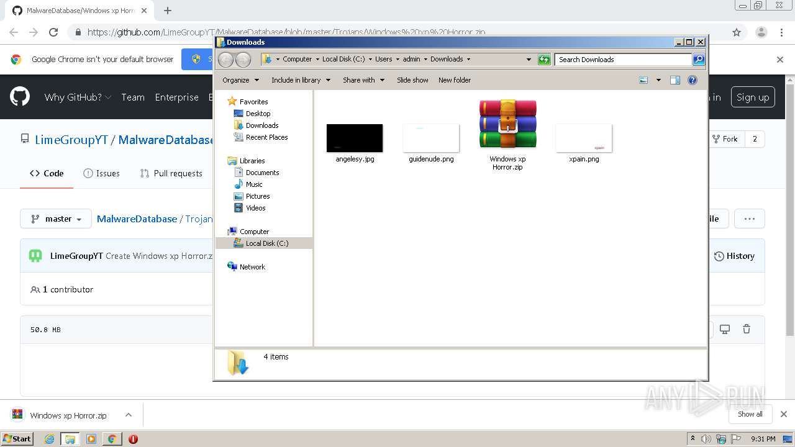
Task: Open the Windows xp Horror.zip download menu arrow
Action: tap(128, 415)
